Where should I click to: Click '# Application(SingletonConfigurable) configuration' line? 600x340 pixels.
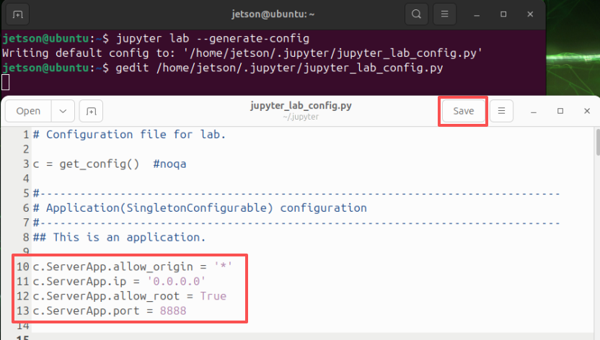[200, 208]
